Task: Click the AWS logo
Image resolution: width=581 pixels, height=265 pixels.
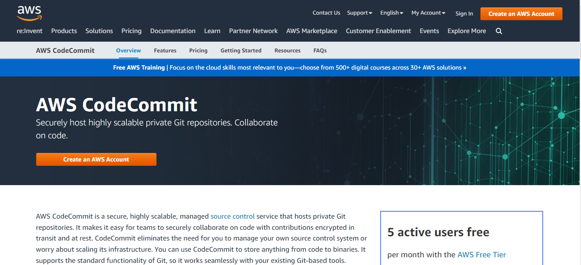Action: pyautogui.click(x=29, y=13)
